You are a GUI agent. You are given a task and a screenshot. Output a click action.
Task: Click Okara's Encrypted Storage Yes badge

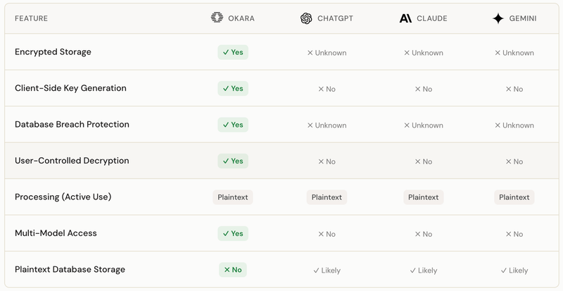tap(233, 52)
